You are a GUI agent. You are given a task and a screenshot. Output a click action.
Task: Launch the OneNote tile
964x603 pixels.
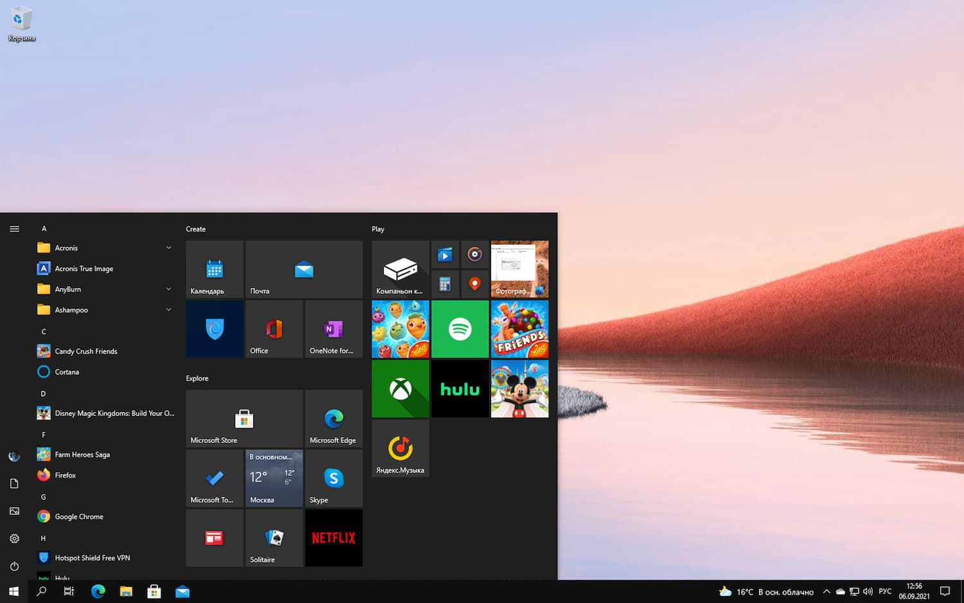334,329
